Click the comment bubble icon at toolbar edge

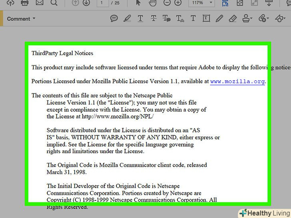pos(289,2)
